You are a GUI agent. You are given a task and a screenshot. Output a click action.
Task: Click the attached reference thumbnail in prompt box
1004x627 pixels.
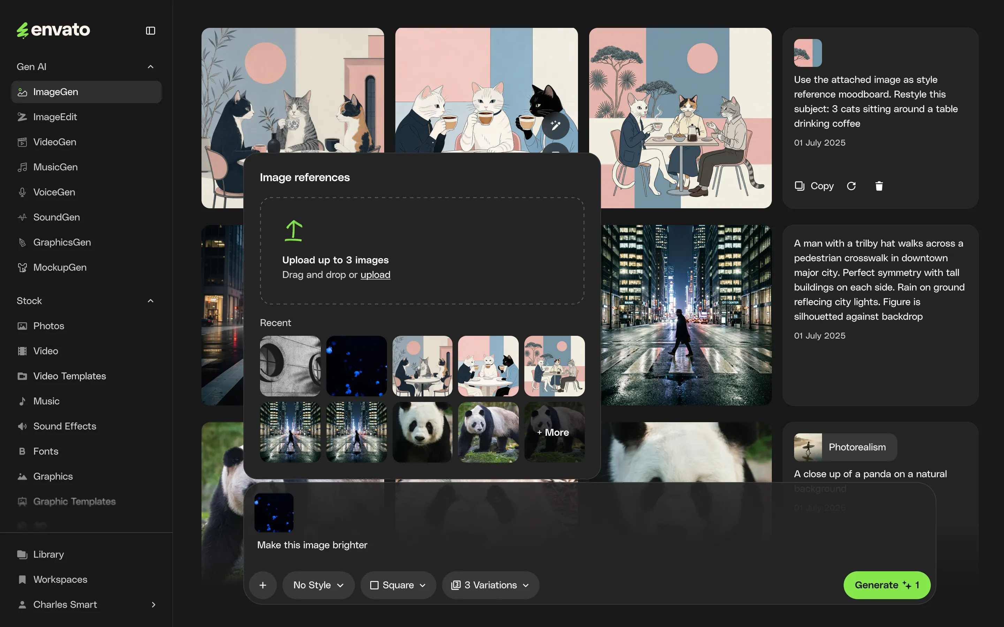[274, 512]
